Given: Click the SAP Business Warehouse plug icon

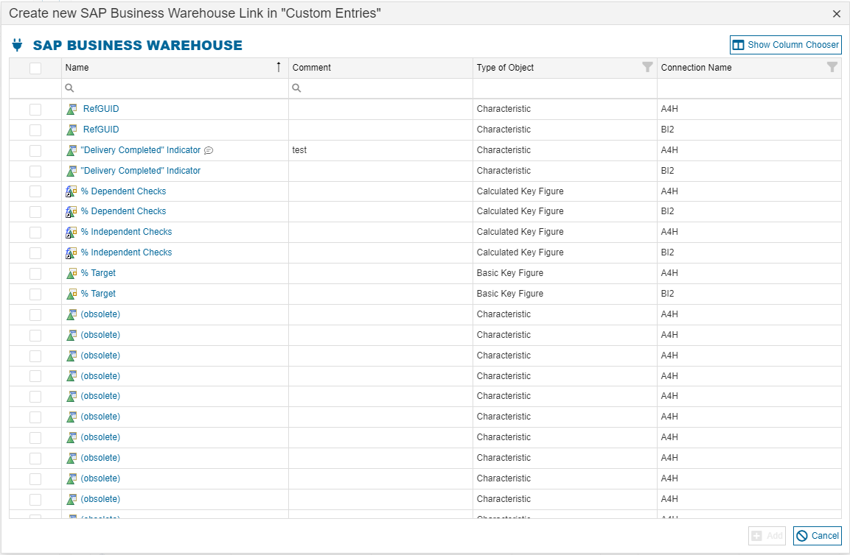Looking at the screenshot, I should pos(18,45).
